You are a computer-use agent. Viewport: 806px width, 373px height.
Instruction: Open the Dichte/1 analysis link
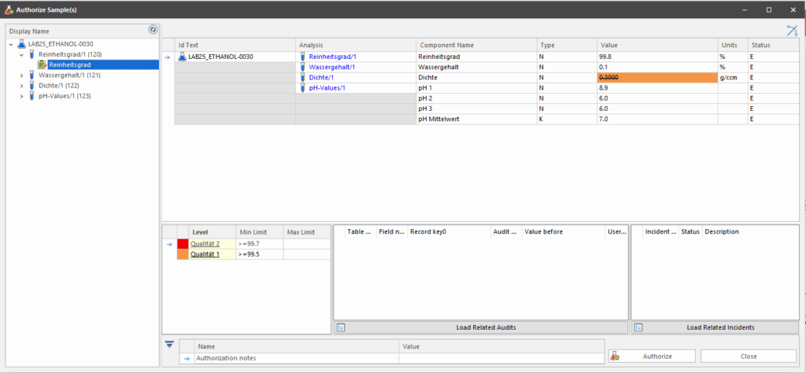pos(320,78)
